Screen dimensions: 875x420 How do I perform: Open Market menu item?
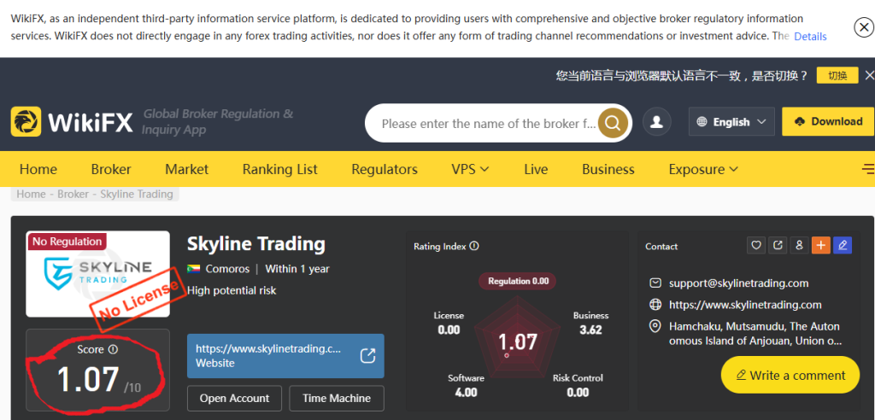point(187,170)
